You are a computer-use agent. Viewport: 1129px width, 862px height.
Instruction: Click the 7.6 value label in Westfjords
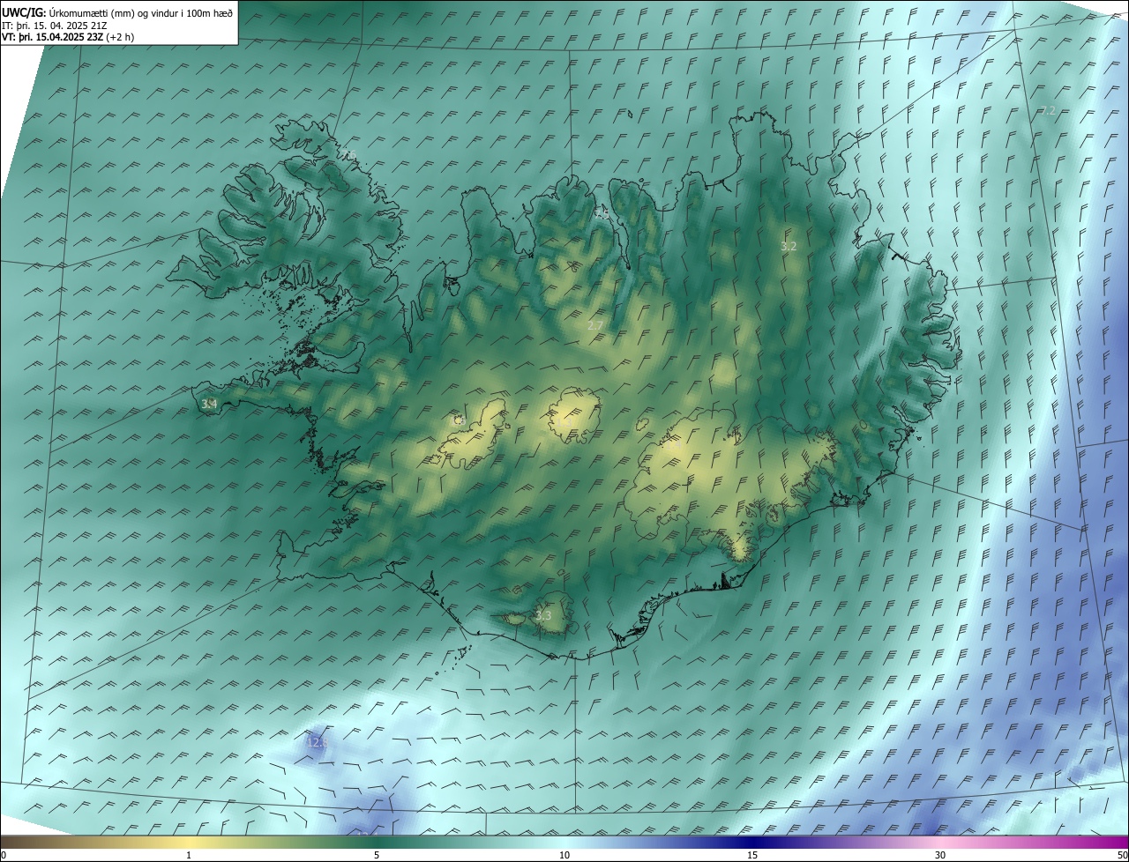(x=349, y=156)
